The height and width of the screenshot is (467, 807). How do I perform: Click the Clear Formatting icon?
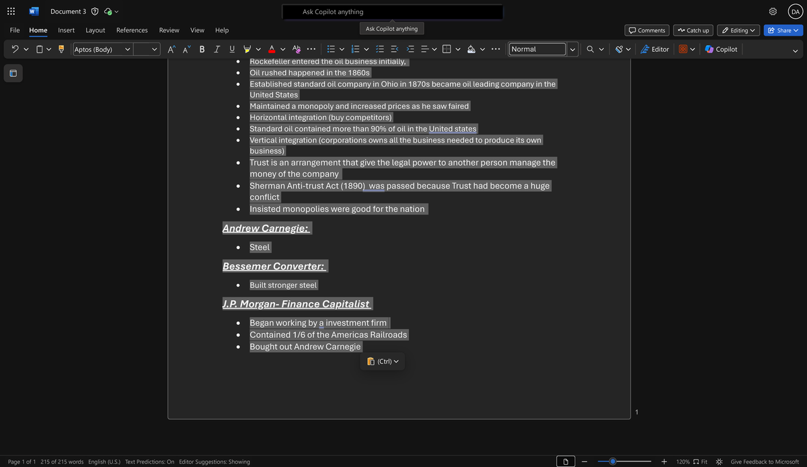coord(296,49)
